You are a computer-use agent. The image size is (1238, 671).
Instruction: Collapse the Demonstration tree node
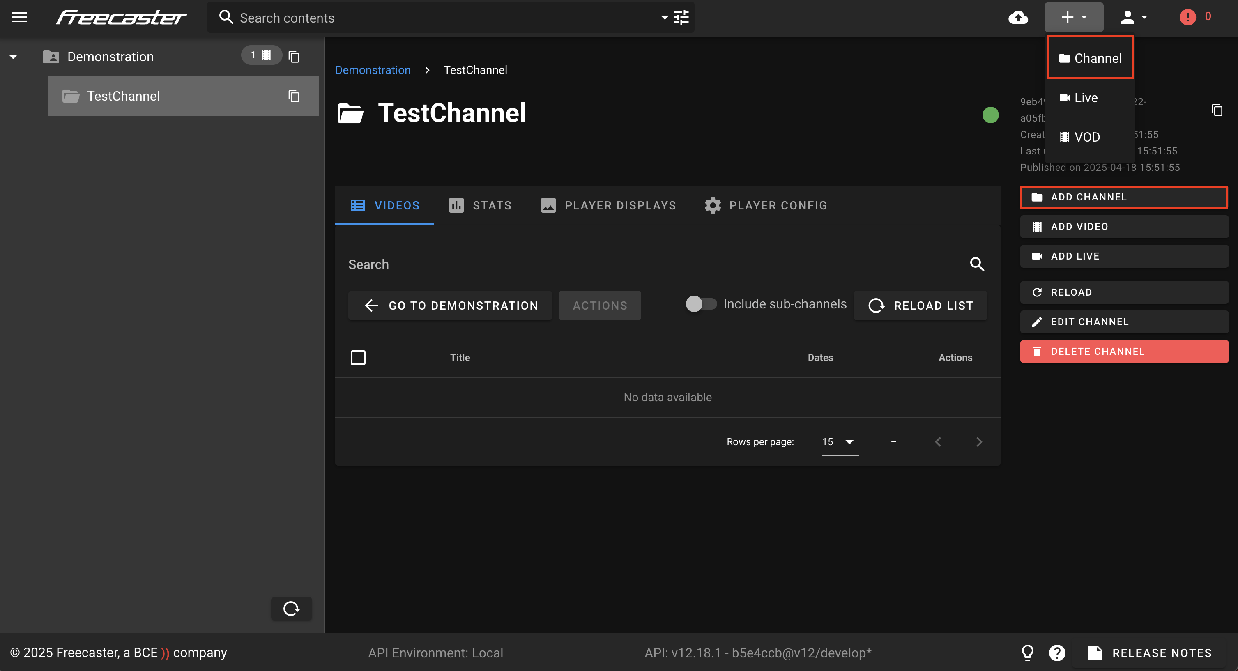[13, 57]
